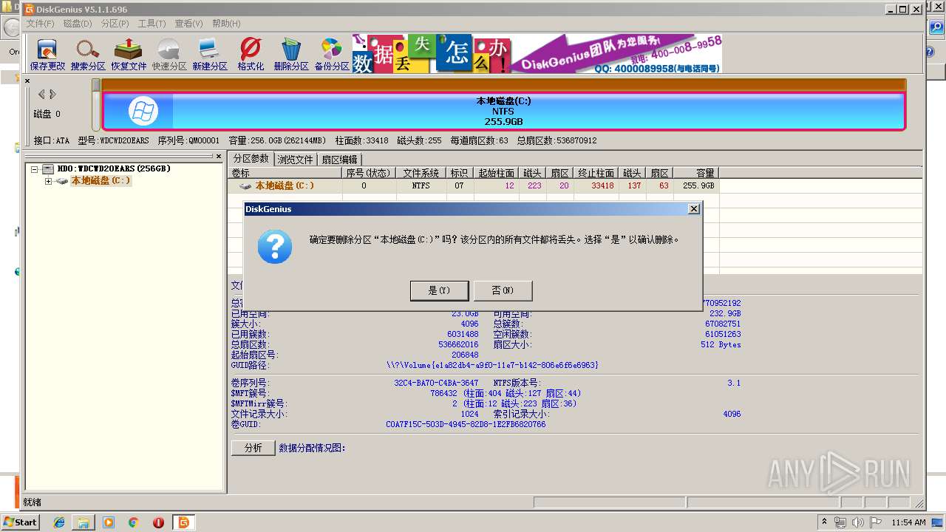Switch to the 扇区编辑 tab

tap(340, 159)
